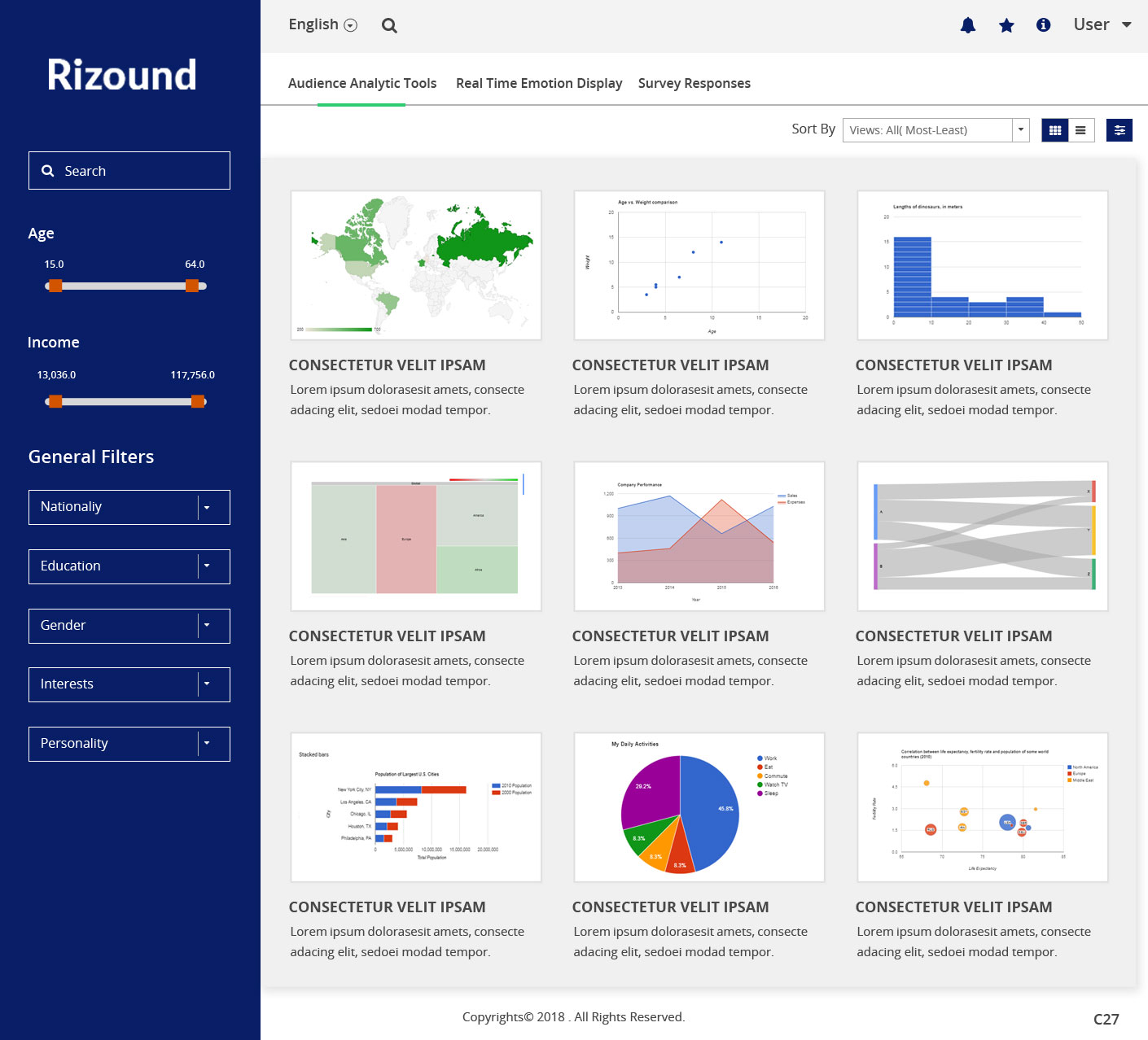Open the Company Performance area chart
1148x1040 pixels.
click(699, 536)
